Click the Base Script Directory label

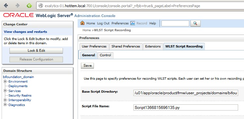100,92
